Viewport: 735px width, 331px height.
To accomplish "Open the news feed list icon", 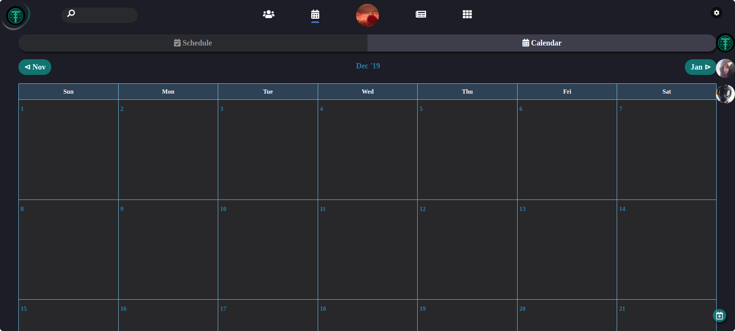I will [421, 14].
